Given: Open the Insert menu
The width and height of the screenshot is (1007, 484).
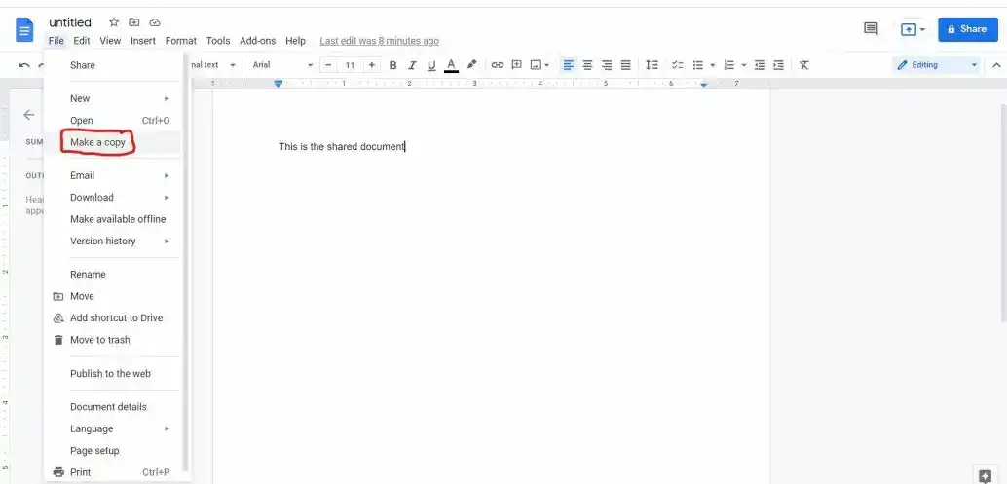Looking at the screenshot, I should point(143,41).
